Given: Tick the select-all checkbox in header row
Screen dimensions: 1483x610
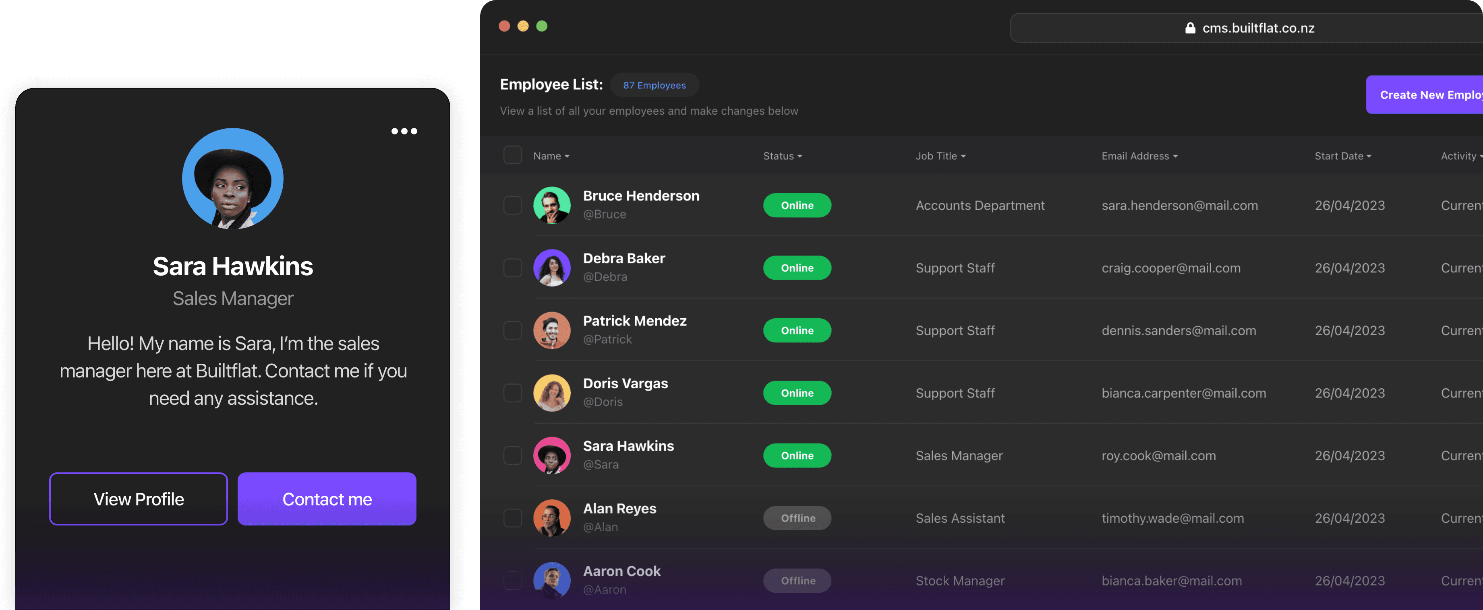Looking at the screenshot, I should (x=512, y=155).
